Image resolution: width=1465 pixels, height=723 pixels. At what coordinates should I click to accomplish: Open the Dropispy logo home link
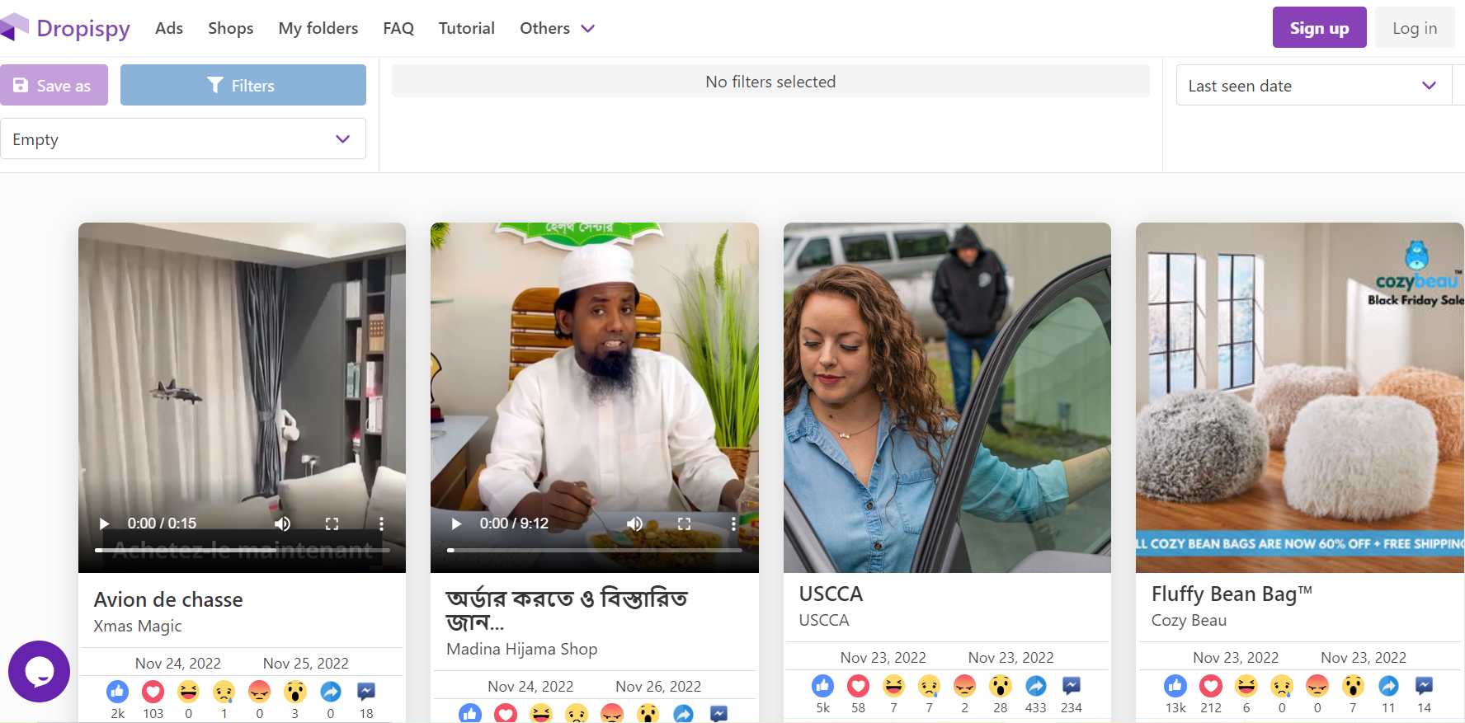click(x=65, y=28)
